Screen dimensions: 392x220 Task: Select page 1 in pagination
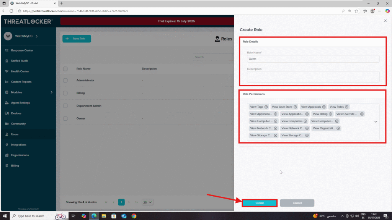click(x=121, y=202)
